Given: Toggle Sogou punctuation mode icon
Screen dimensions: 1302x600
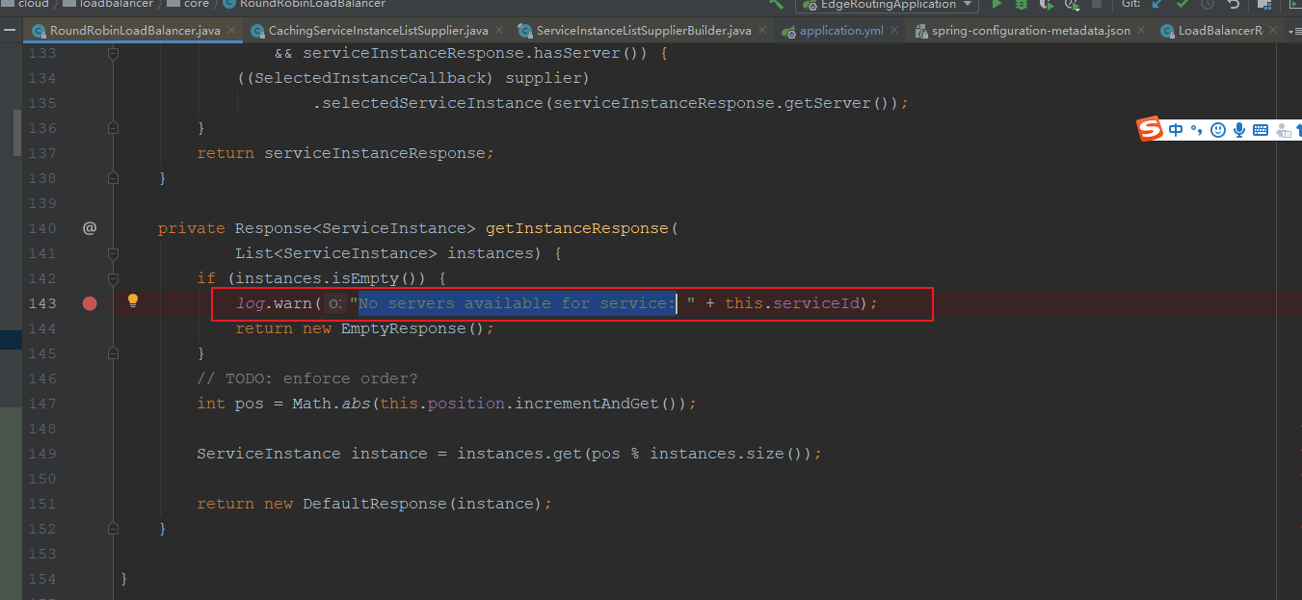Looking at the screenshot, I should (x=1197, y=130).
